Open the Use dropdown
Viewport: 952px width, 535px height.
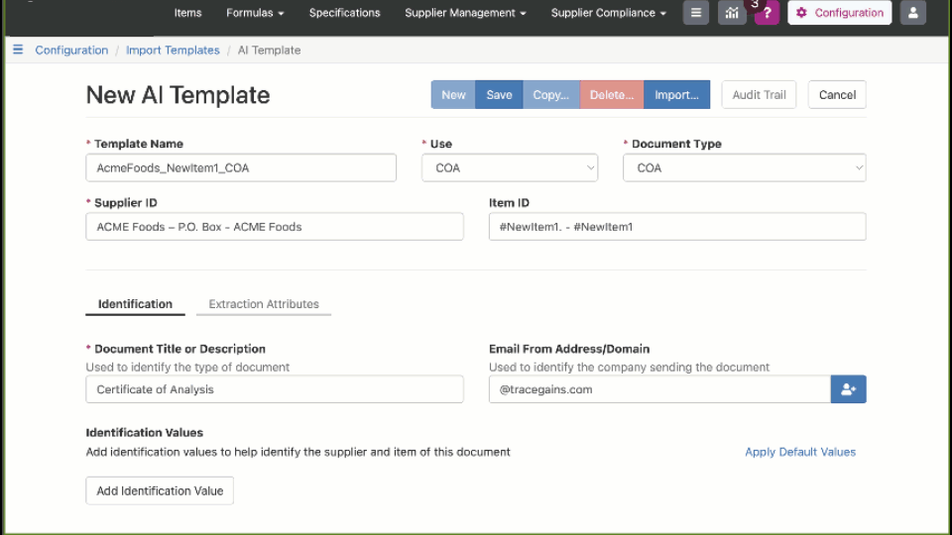[x=510, y=168]
